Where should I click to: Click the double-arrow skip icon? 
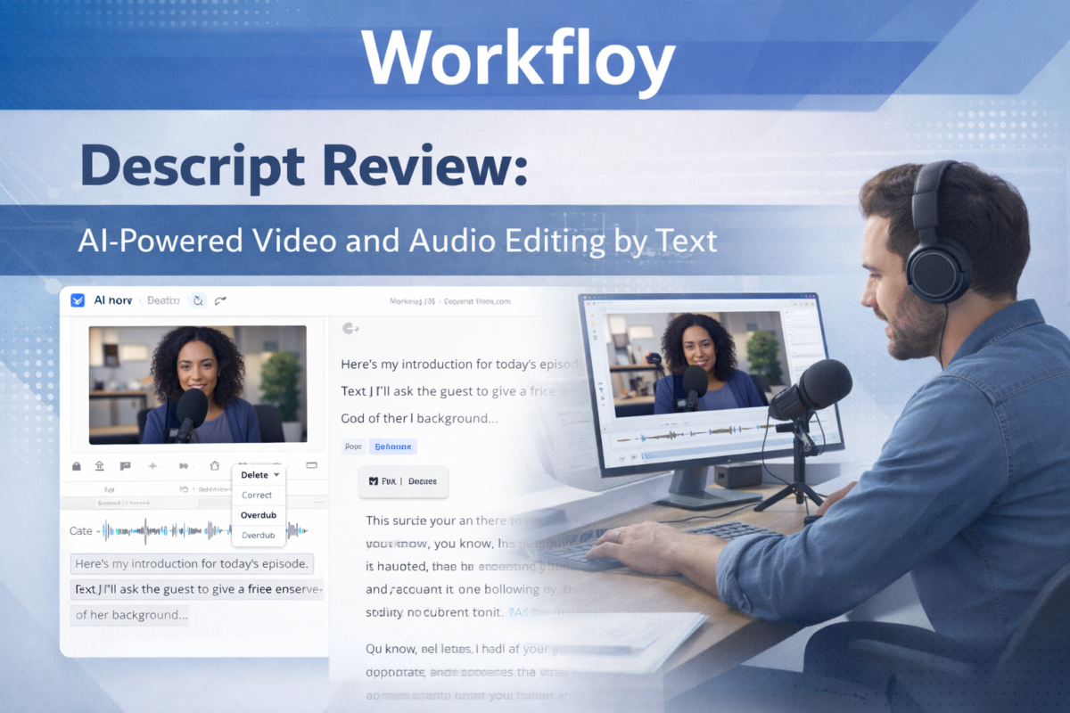[x=184, y=466]
